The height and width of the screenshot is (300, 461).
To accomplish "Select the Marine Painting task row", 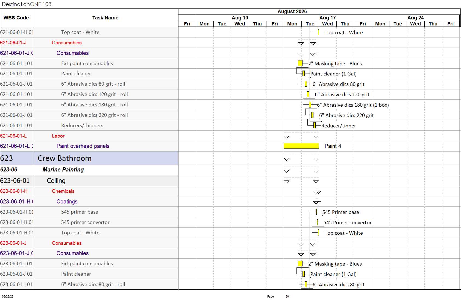I will [89, 170].
